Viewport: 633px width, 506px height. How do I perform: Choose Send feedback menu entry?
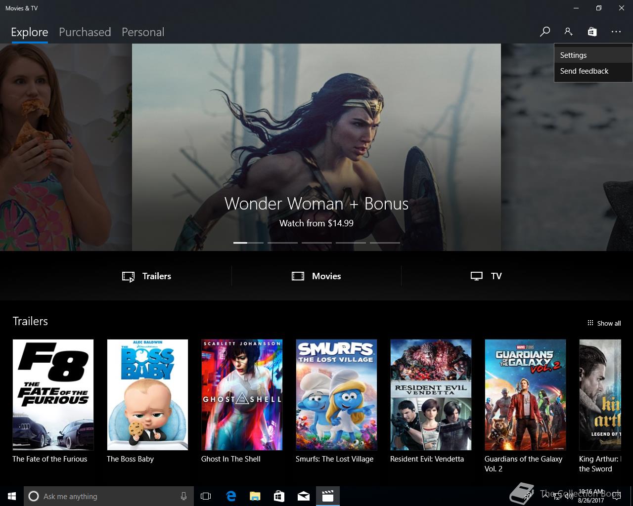[x=593, y=71]
